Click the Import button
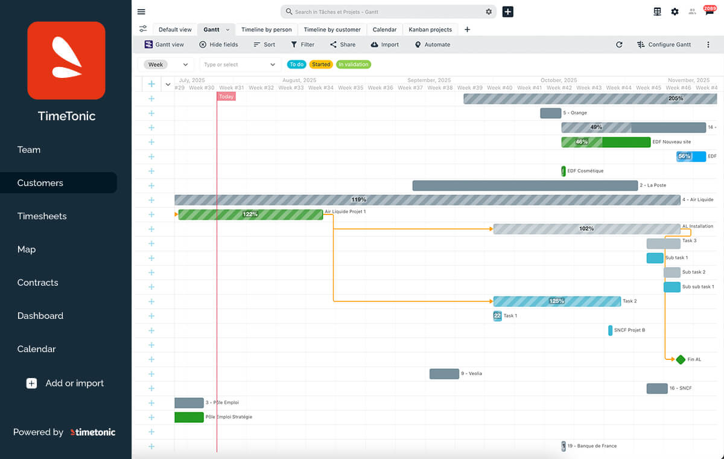Screen dimensions: 724x459 385,45
